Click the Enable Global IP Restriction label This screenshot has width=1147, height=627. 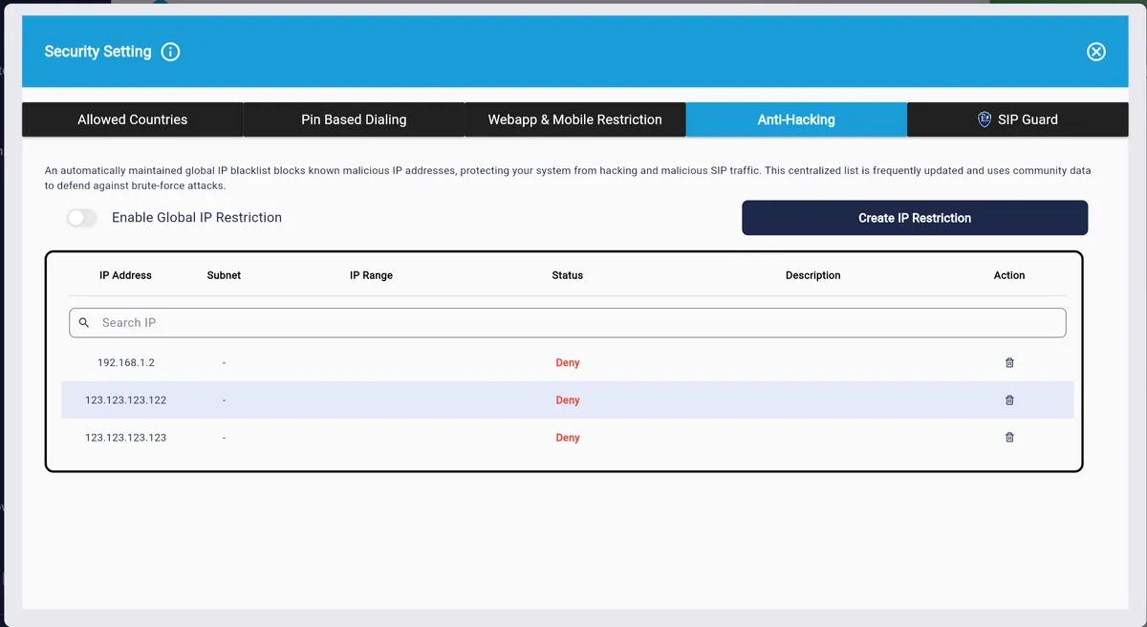click(x=197, y=218)
